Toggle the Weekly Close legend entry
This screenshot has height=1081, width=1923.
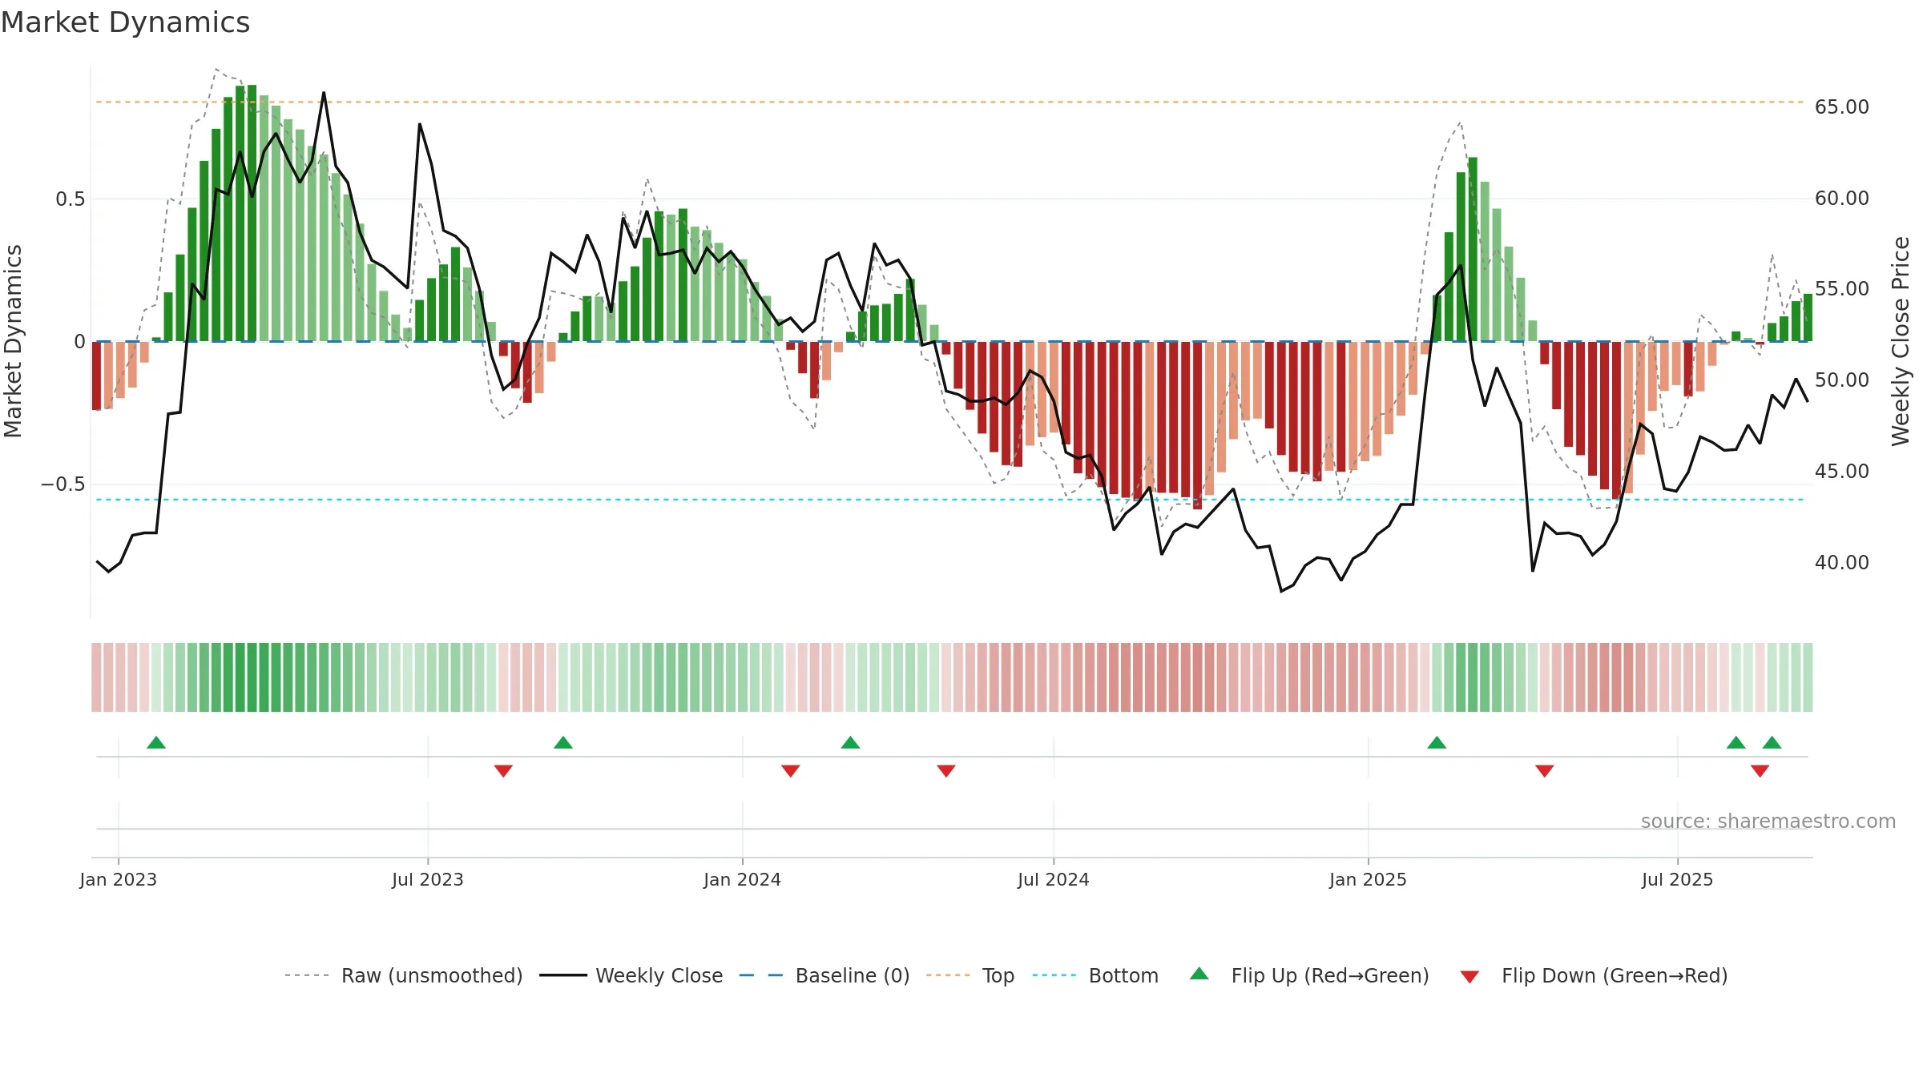click(x=631, y=975)
